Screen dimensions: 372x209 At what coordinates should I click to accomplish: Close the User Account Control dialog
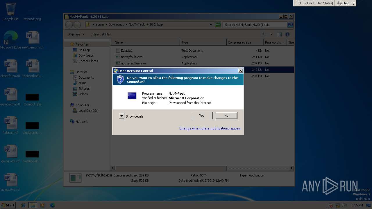240,71
